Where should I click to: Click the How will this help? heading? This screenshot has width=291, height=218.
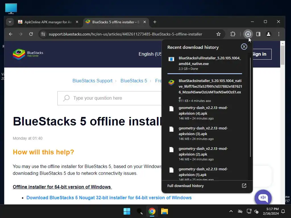[x=43, y=152]
